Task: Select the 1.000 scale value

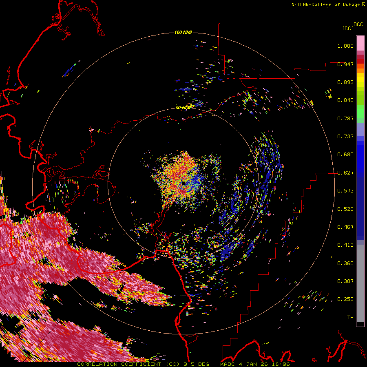Action: pos(345,46)
